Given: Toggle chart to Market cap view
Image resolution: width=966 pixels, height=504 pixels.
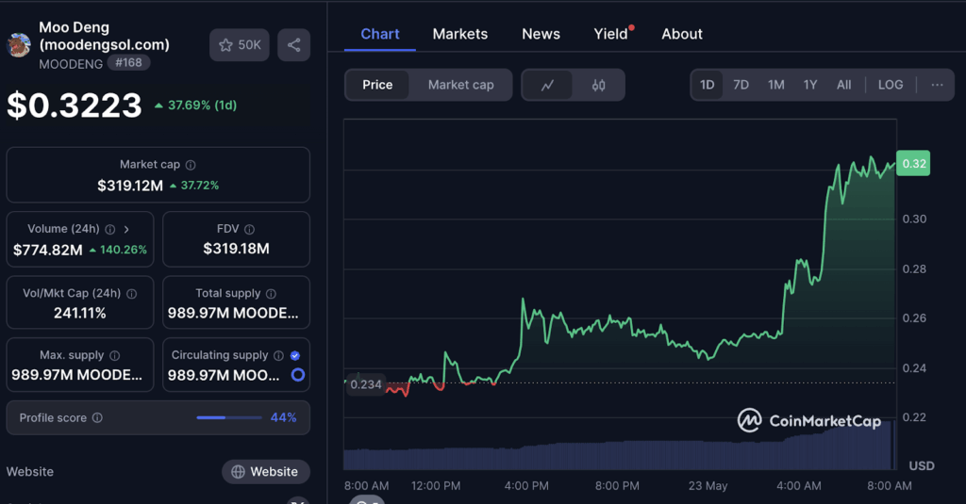Looking at the screenshot, I should (x=460, y=85).
